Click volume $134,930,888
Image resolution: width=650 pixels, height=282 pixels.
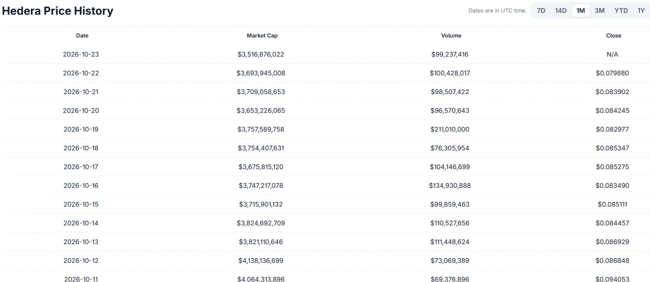450,185
